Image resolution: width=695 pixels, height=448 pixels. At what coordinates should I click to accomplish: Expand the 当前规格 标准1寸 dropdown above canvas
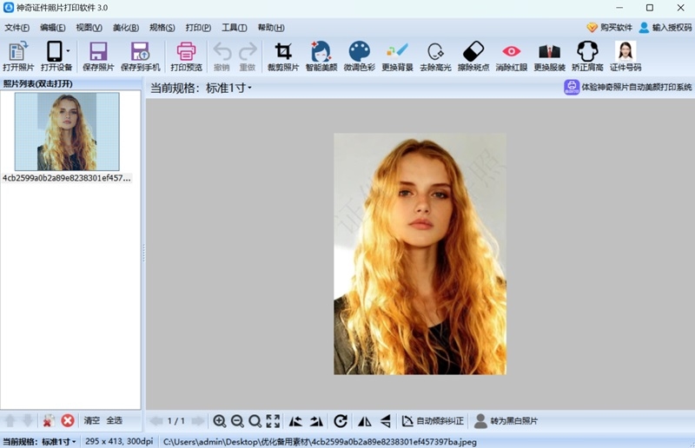pyautogui.click(x=228, y=88)
